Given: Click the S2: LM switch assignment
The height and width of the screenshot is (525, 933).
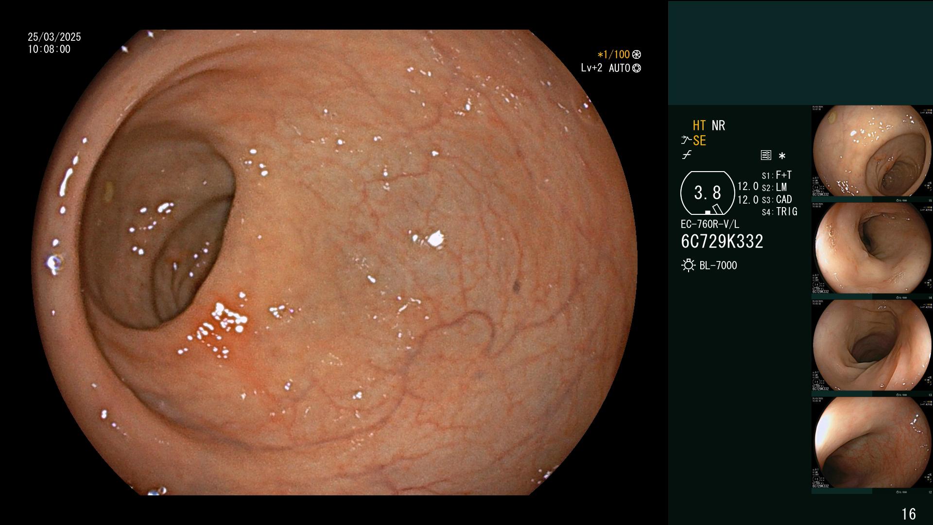Looking at the screenshot, I should 774,187.
